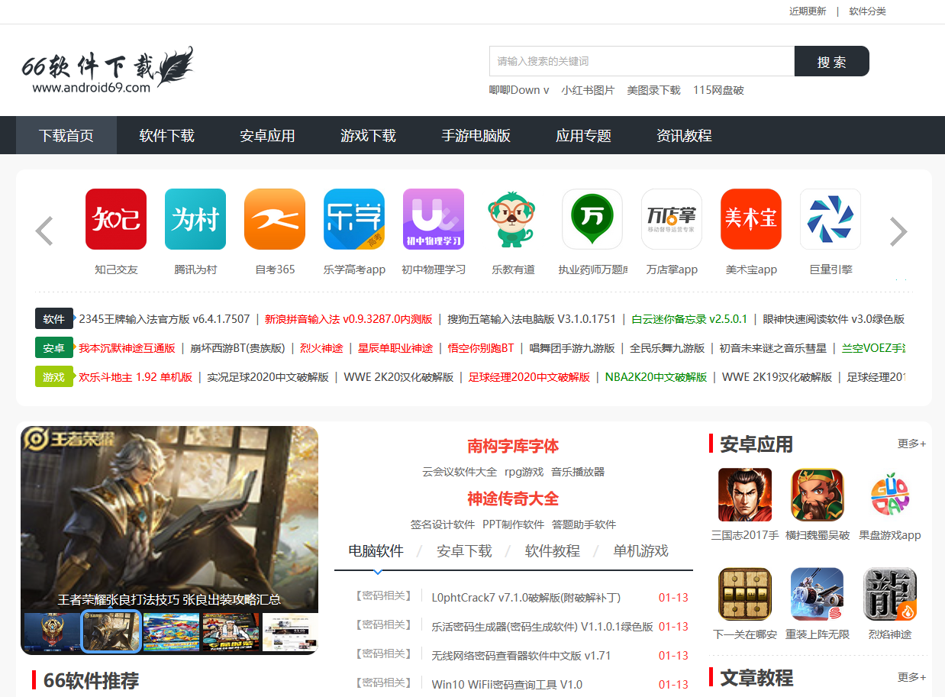The height and width of the screenshot is (697, 945).
Task: Select the last slideshow thumbnail
Action: [x=290, y=632]
